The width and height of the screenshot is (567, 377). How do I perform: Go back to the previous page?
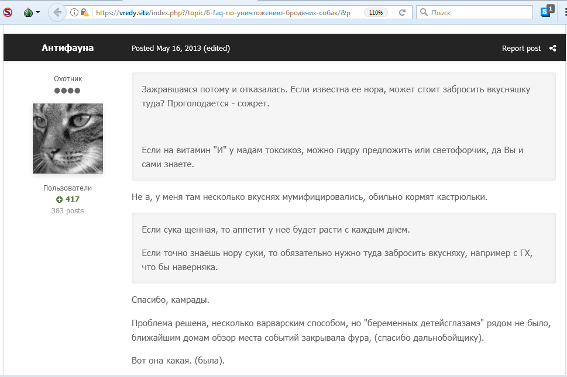pos(57,13)
